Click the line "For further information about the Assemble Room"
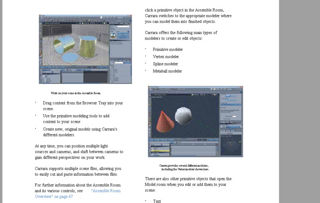 [x=78, y=185]
